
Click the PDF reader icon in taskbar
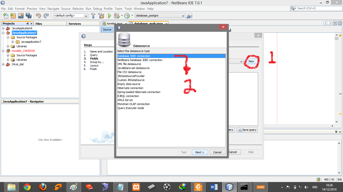click(x=198, y=187)
